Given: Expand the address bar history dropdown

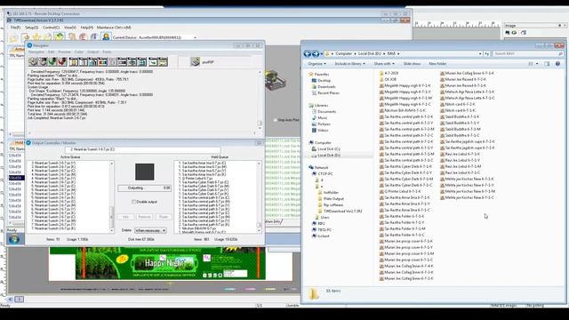Looking at the screenshot, I should [x=480, y=53].
